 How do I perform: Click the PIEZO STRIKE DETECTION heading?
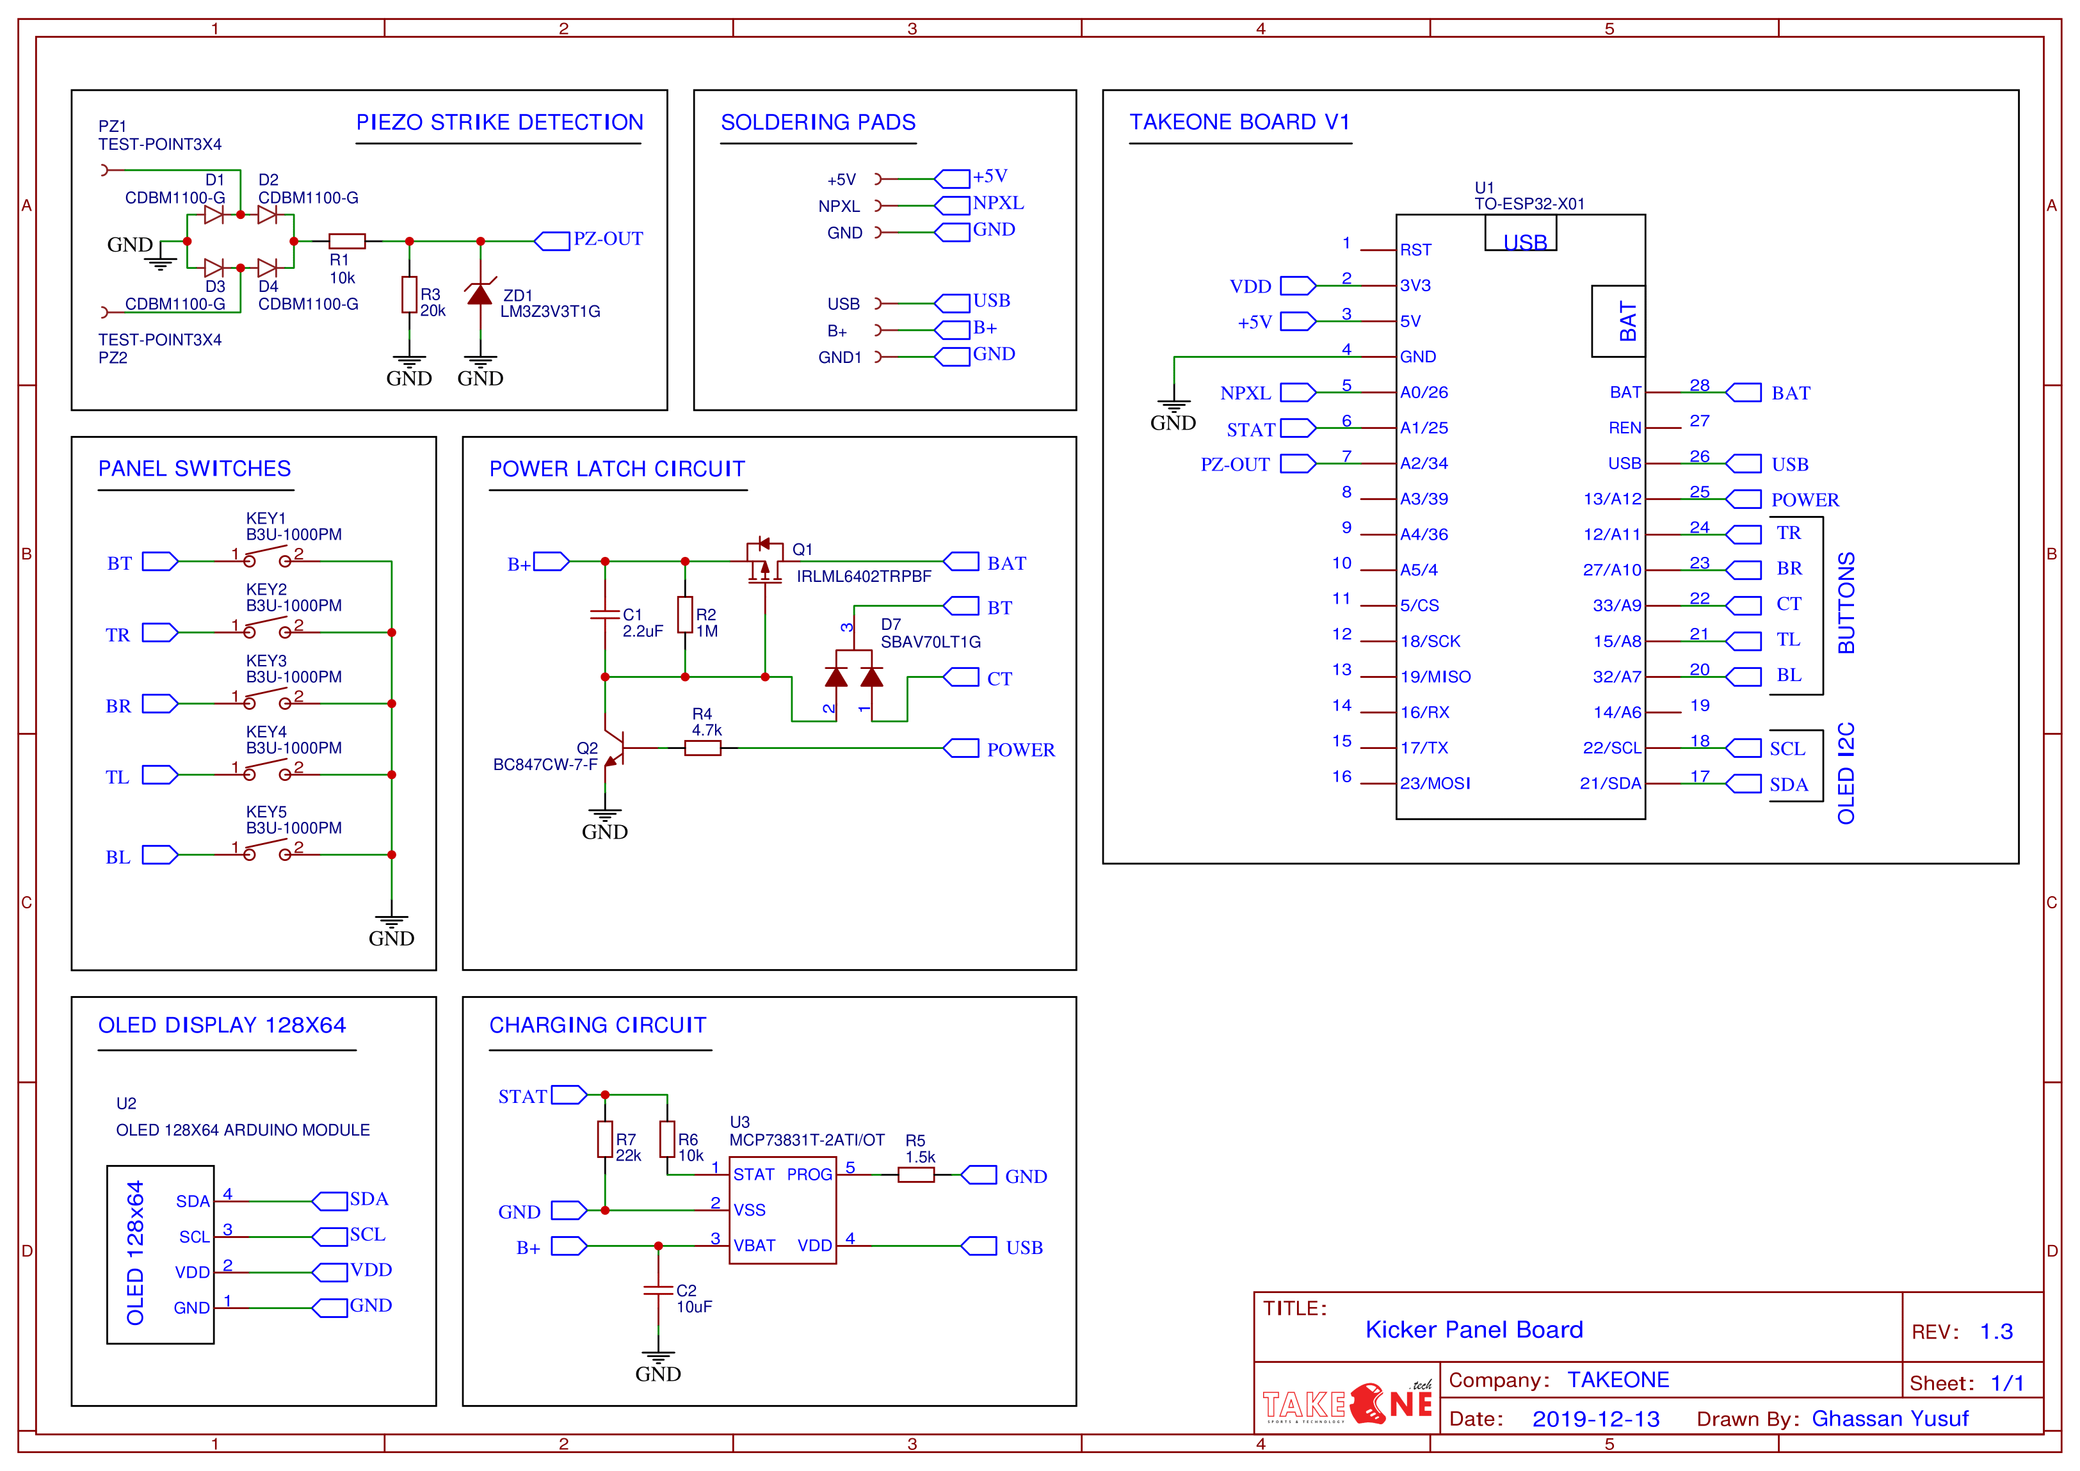pyautogui.click(x=499, y=122)
